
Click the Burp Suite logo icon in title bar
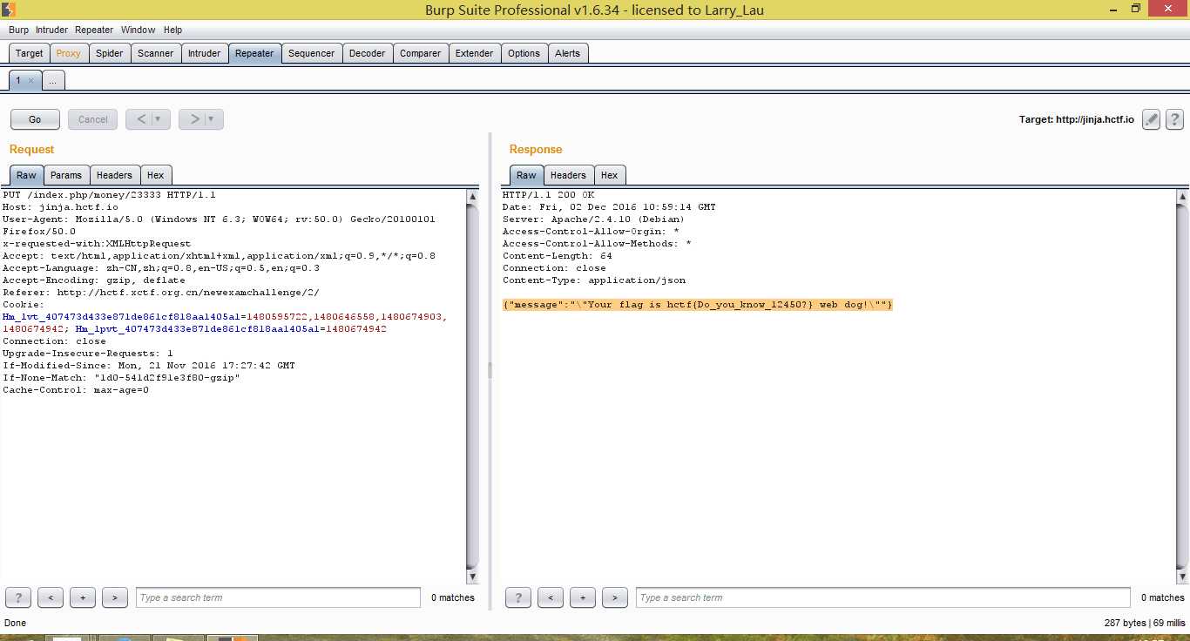click(x=9, y=10)
